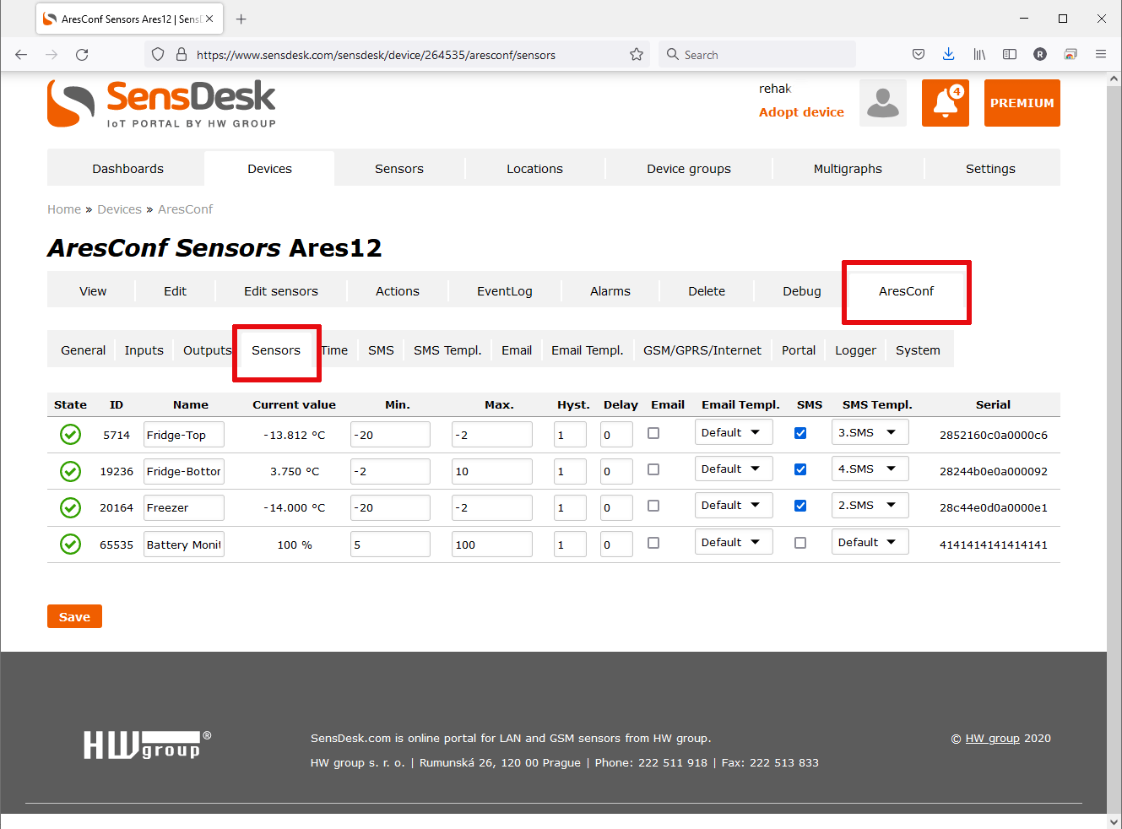Uncheck SMS checkbox for Freezer
1122x829 pixels.
800,506
